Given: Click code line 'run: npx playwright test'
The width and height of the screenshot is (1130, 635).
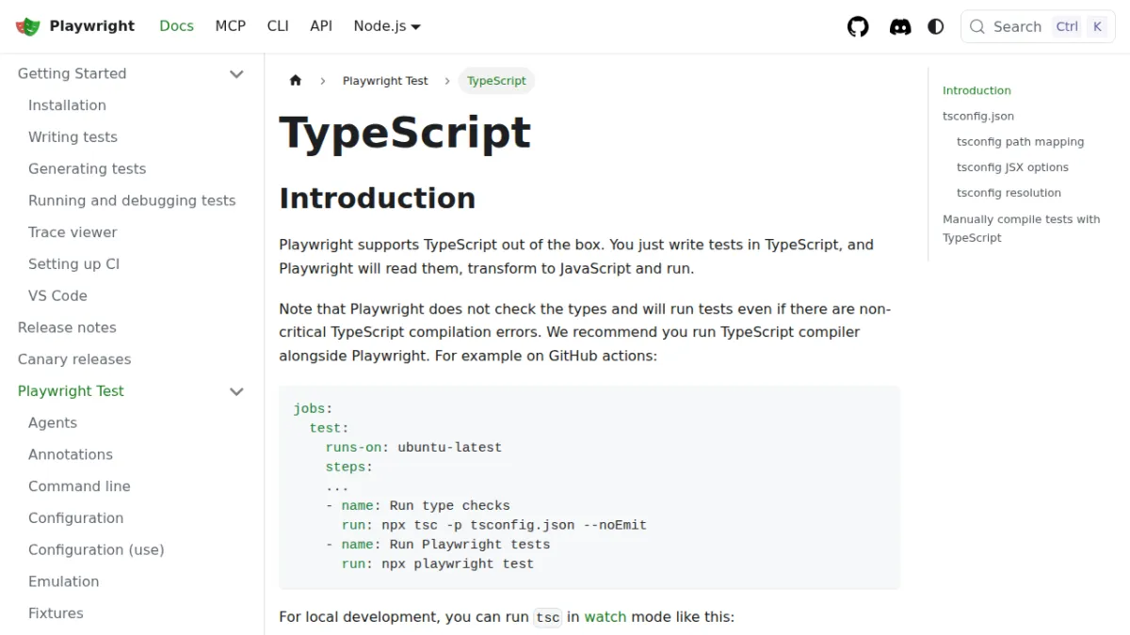Looking at the screenshot, I should [438, 564].
